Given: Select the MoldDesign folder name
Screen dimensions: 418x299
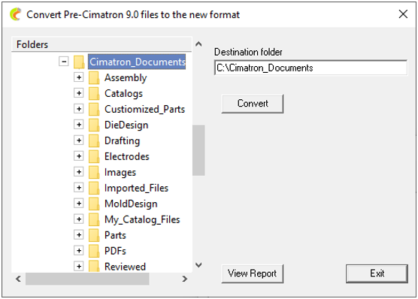Looking at the screenshot, I should [x=131, y=204].
